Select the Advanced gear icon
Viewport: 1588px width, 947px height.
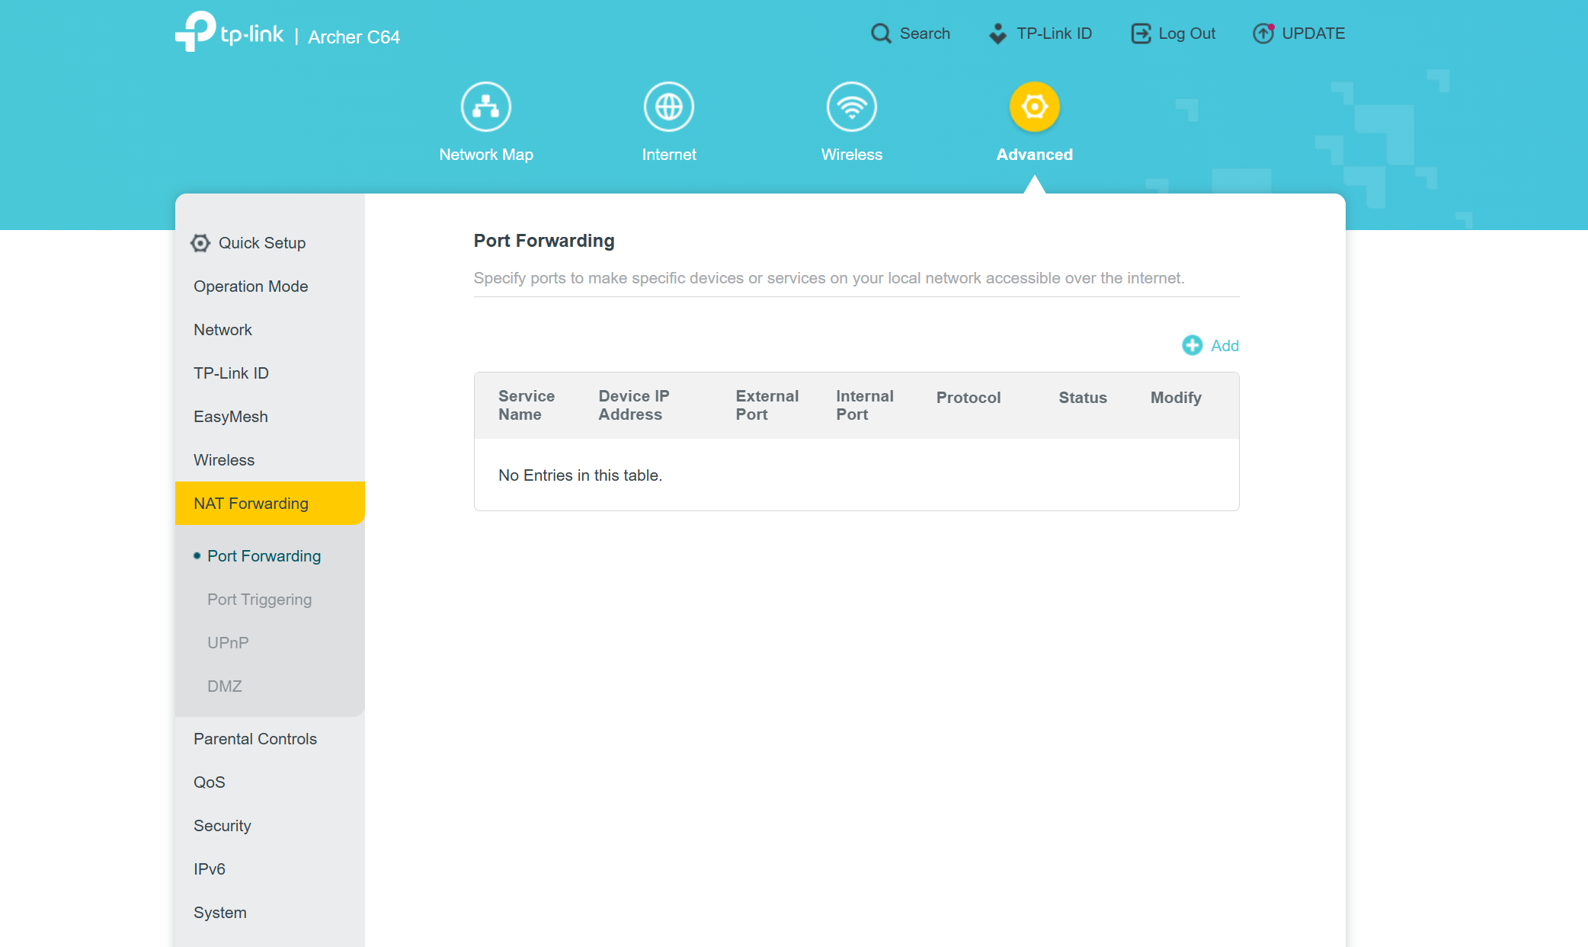tap(1035, 107)
